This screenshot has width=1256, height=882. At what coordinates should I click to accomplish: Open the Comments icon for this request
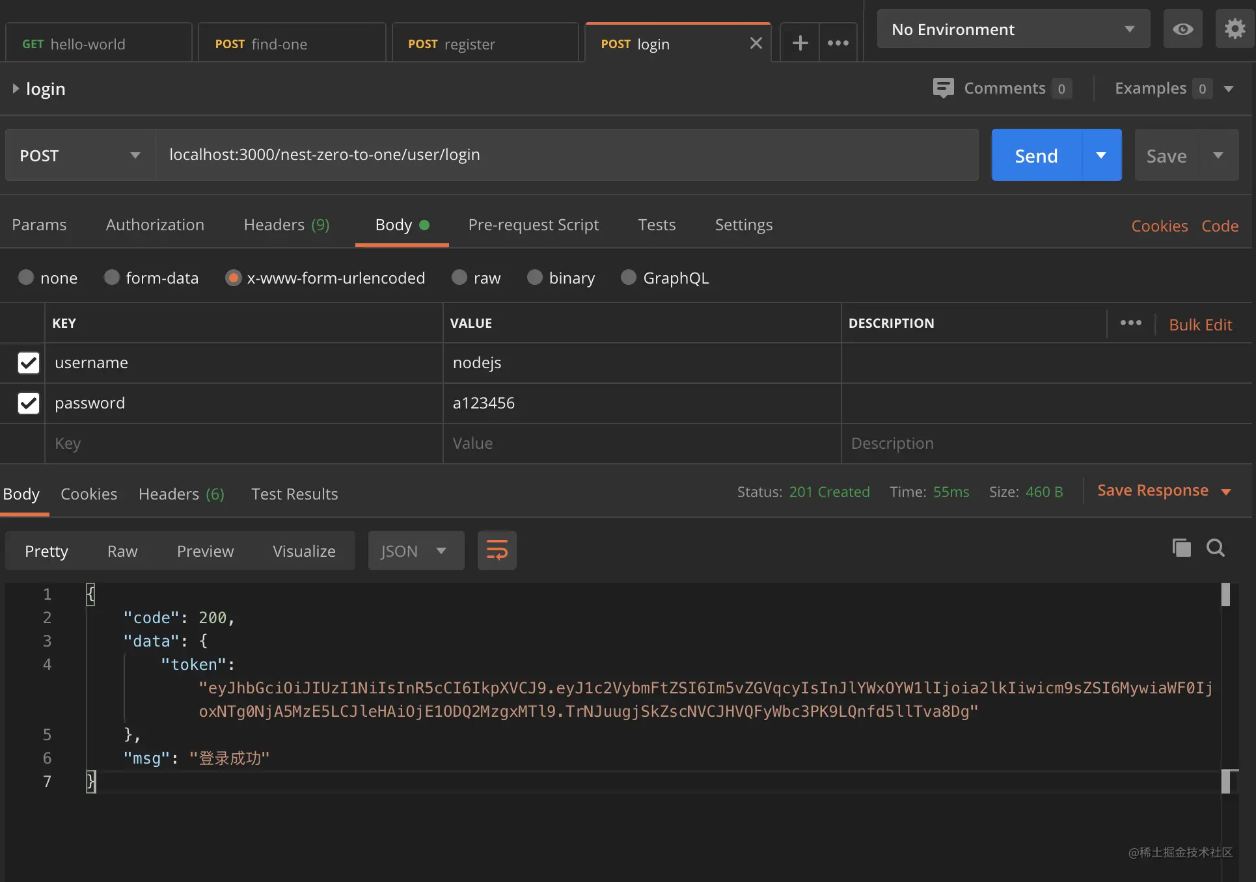tap(943, 88)
